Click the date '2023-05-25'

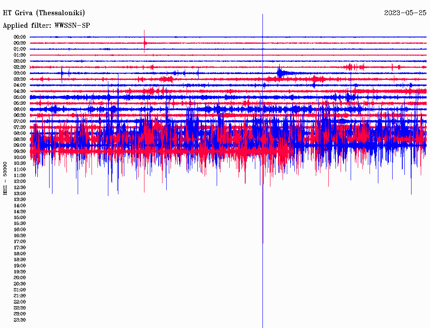pos(405,13)
